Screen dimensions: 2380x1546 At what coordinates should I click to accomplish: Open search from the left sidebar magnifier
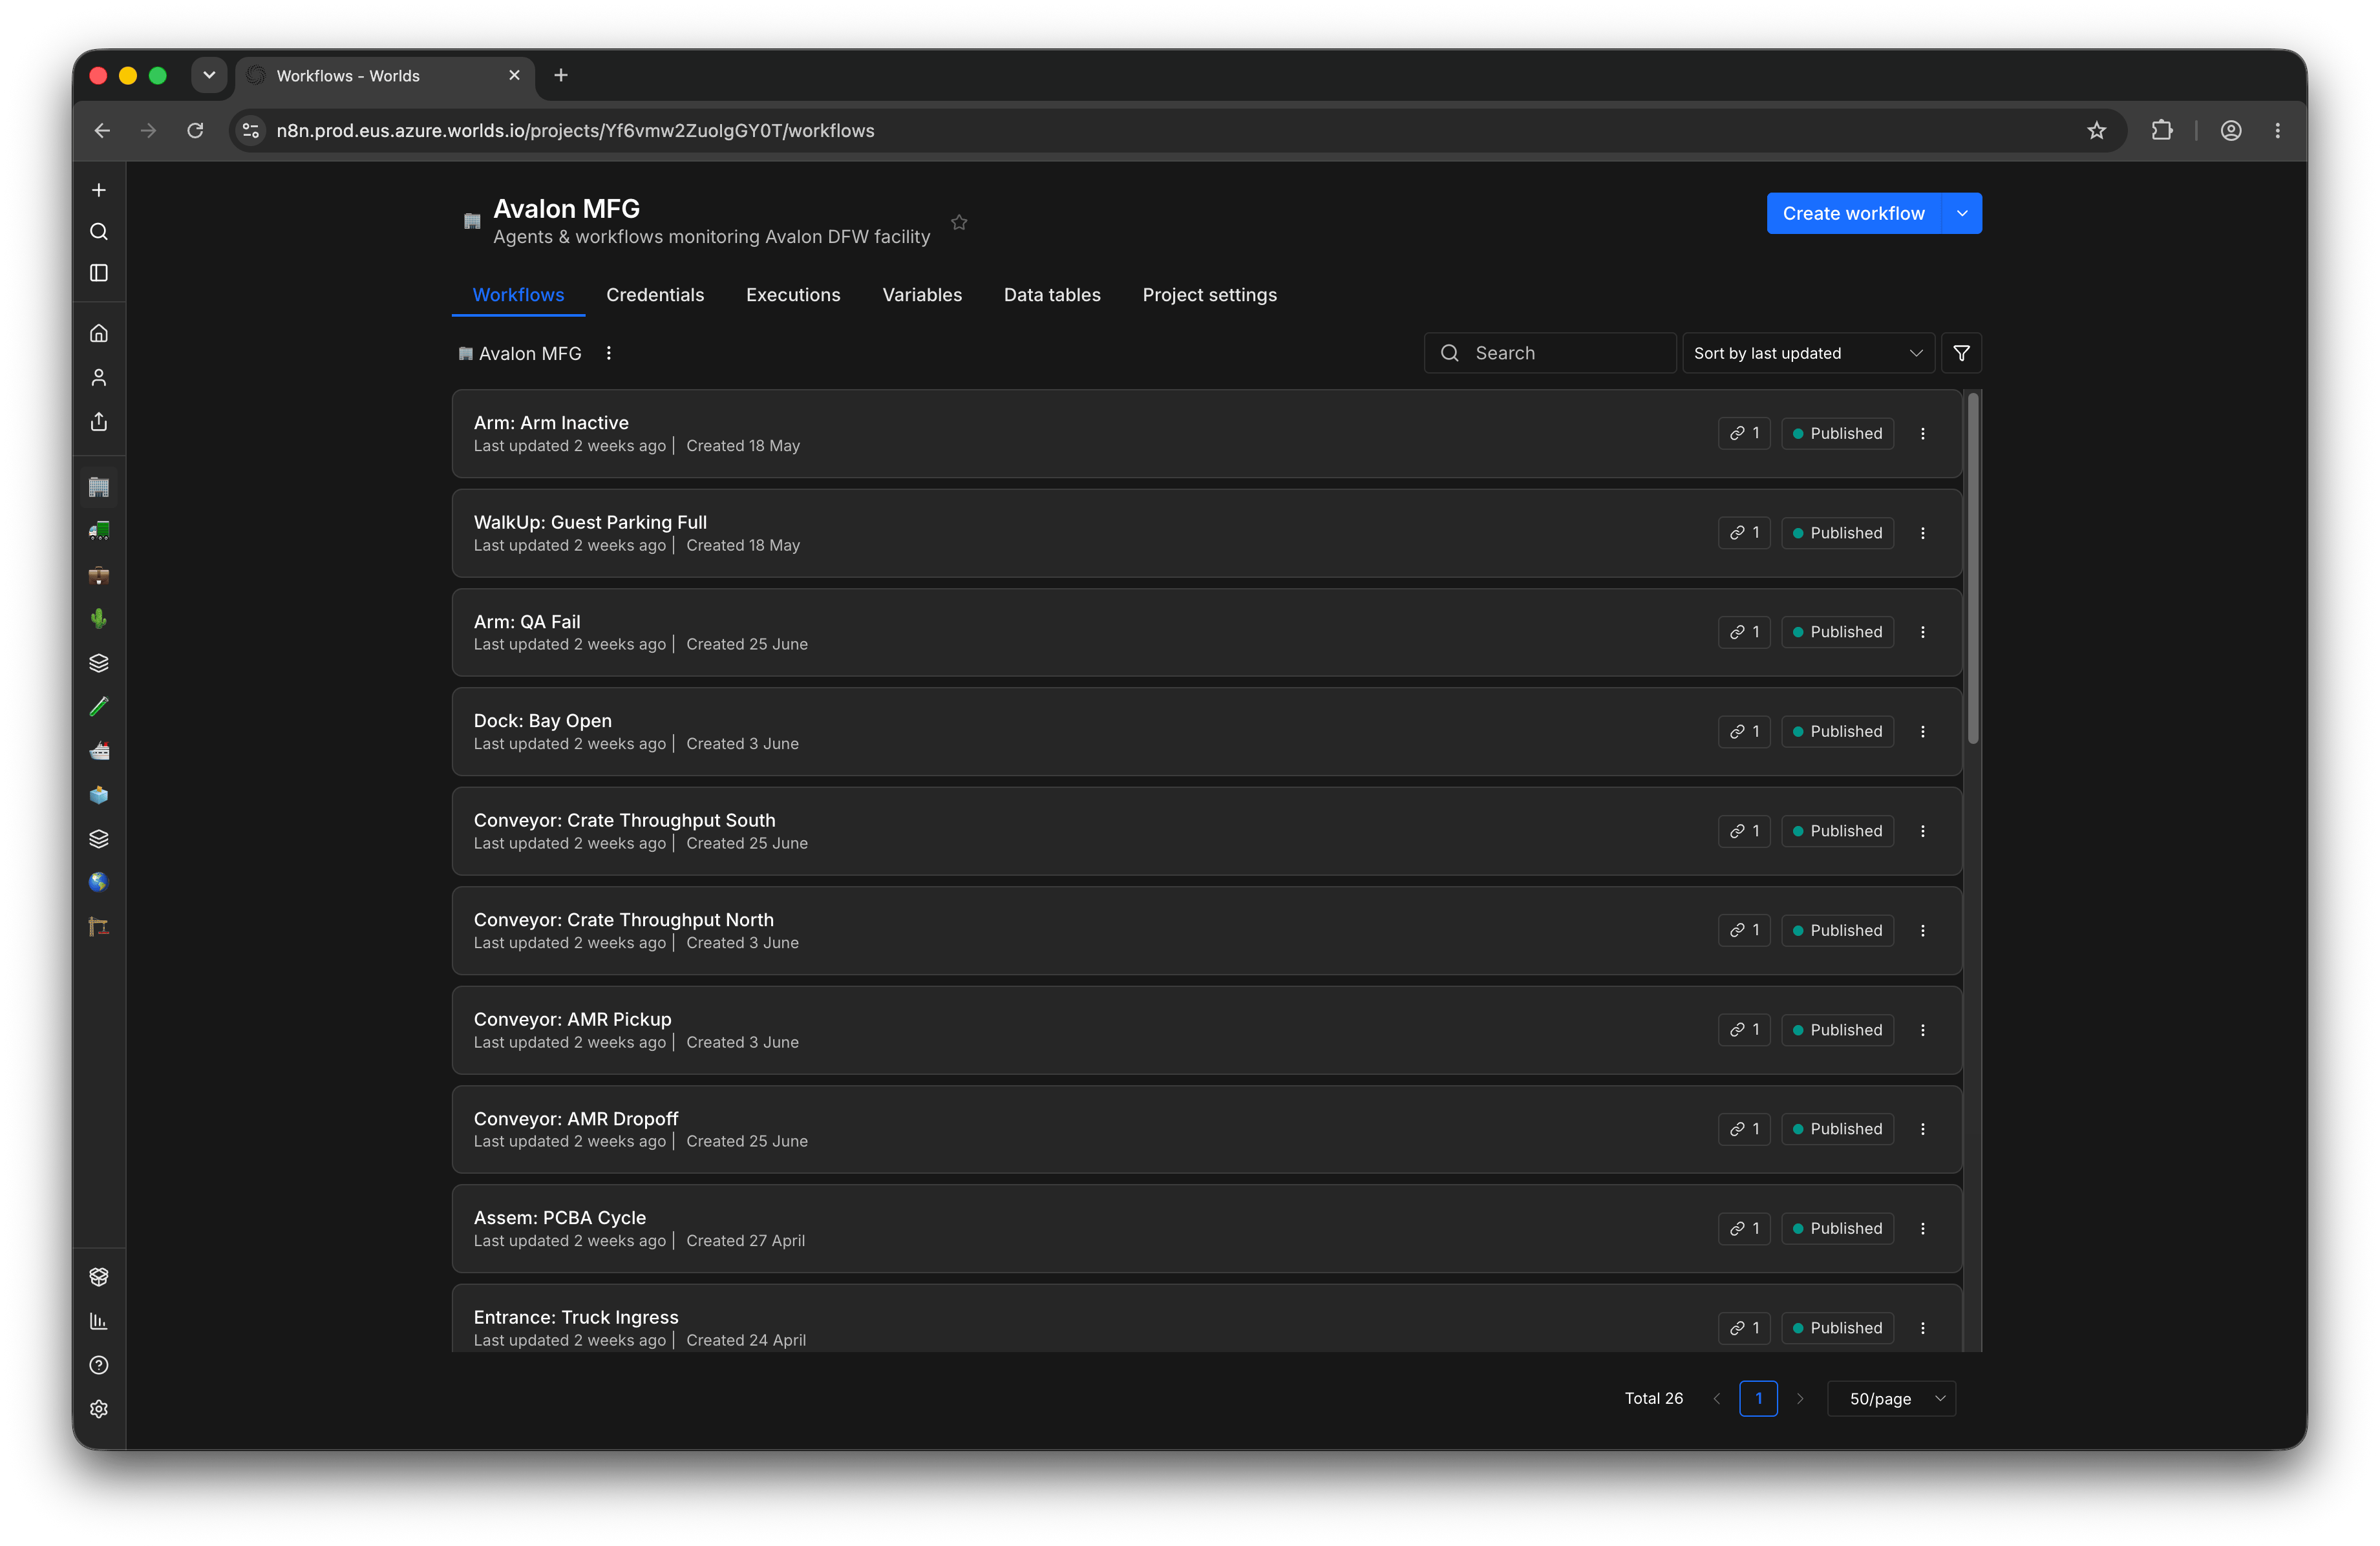pos(99,232)
